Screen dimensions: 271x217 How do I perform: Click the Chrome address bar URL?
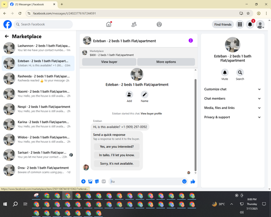64,14
